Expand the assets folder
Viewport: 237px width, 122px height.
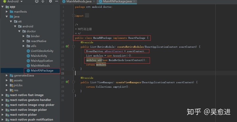7,80
